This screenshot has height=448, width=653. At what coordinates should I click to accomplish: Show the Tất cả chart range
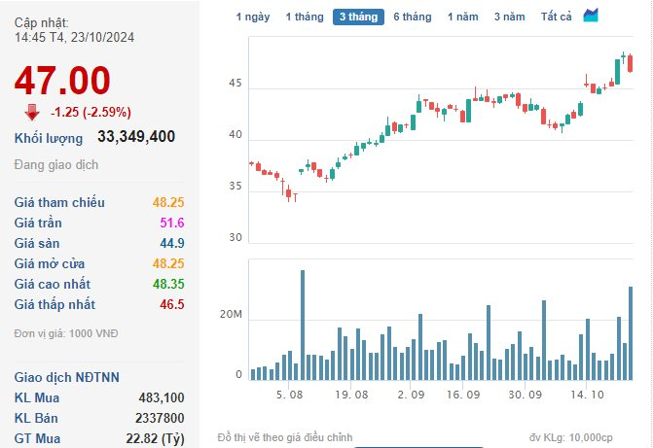[557, 17]
